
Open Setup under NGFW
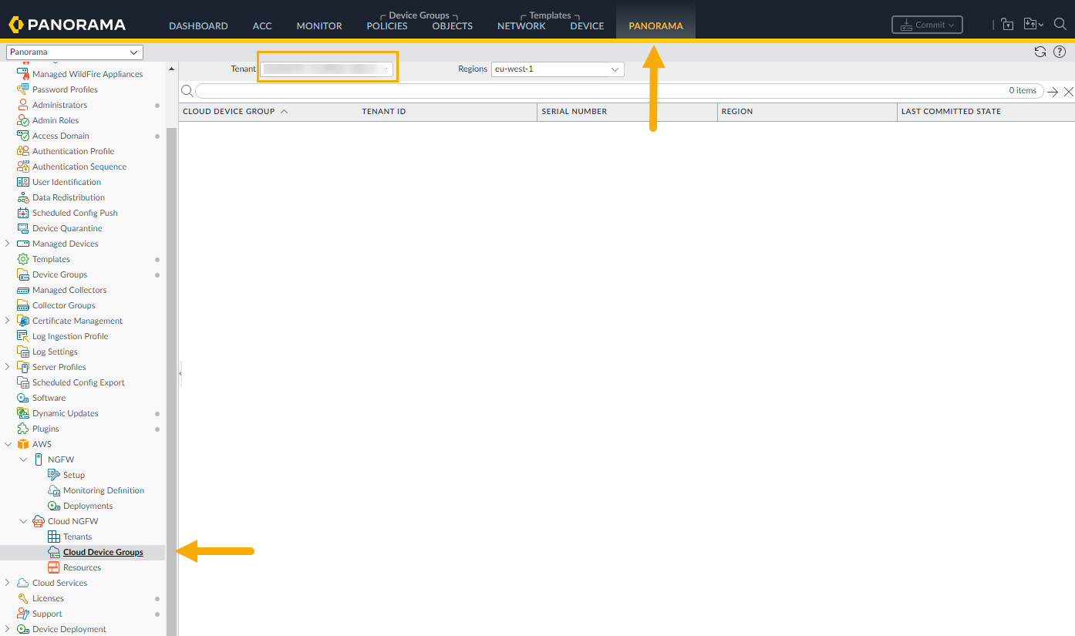point(74,475)
